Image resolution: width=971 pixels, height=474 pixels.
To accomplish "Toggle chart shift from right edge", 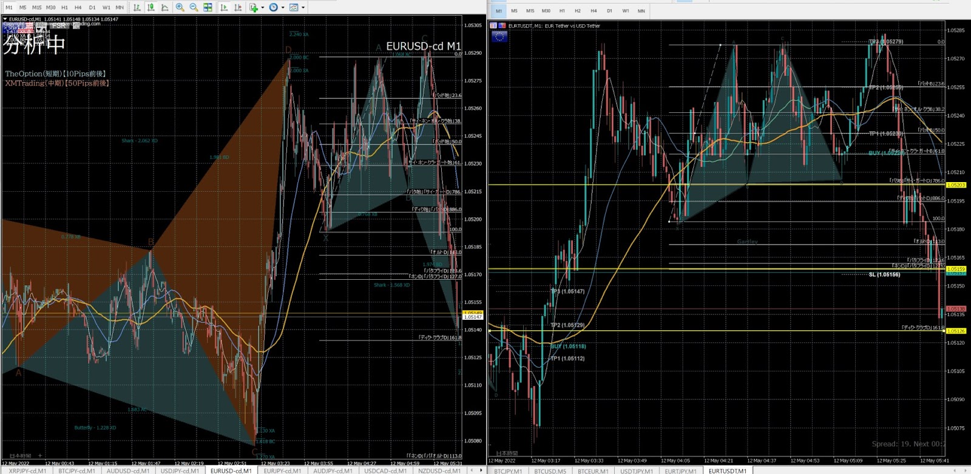I will pos(238,7).
